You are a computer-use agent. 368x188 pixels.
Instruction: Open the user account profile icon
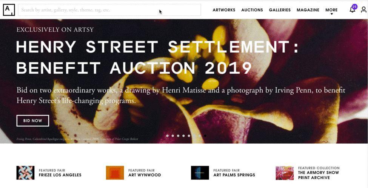tap(363, 10)
